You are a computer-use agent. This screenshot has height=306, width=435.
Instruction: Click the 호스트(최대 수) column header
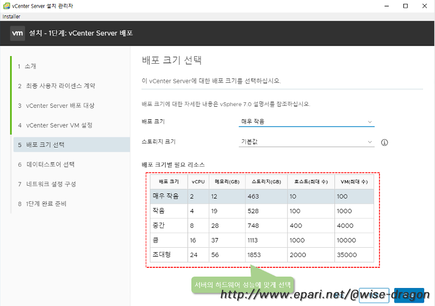click(x=311, y=182)
